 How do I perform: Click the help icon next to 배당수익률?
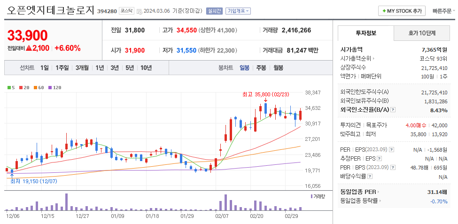point(370,177)
